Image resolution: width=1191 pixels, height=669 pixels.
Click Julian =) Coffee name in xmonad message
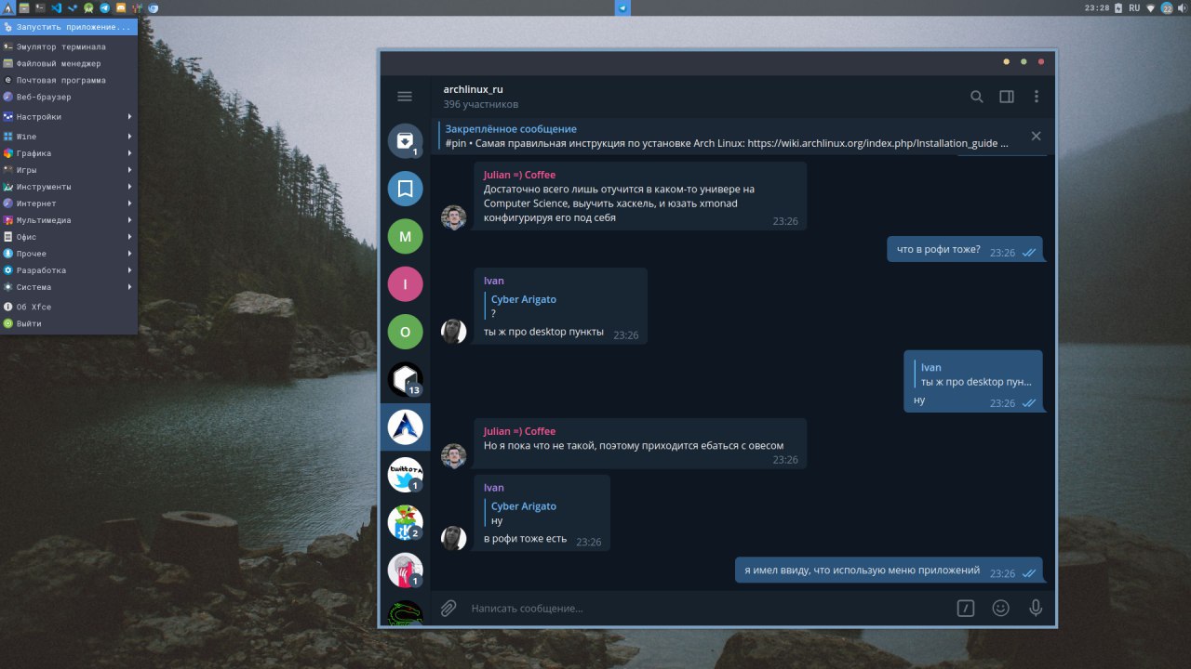(x=519, y=175)
